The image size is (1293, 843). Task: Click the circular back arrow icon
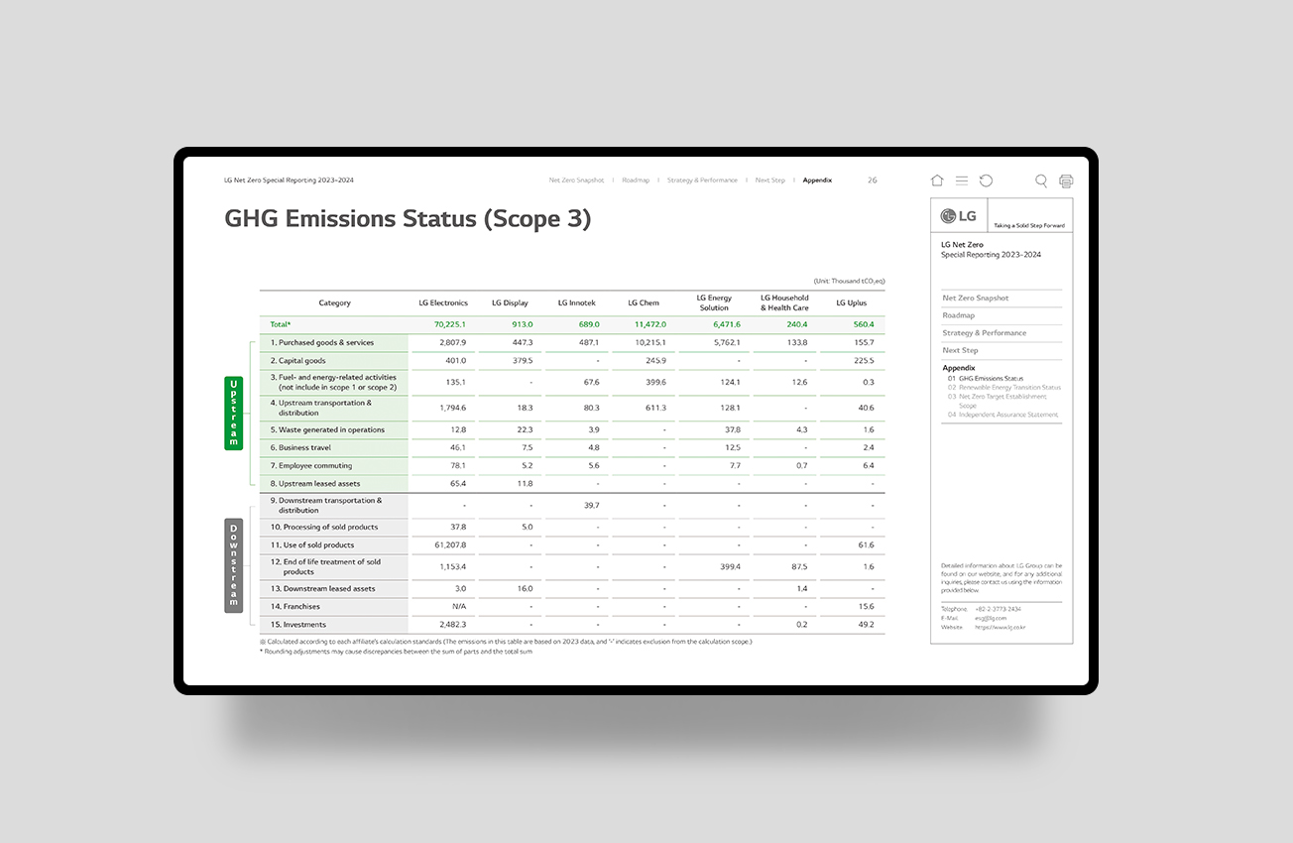pyautogui.click(x=986, y=181)
